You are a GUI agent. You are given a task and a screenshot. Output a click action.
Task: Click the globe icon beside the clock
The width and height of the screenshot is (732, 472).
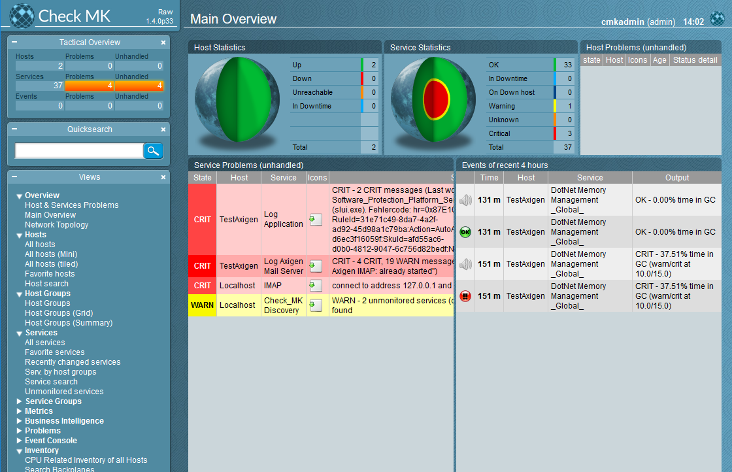point(717,18)
